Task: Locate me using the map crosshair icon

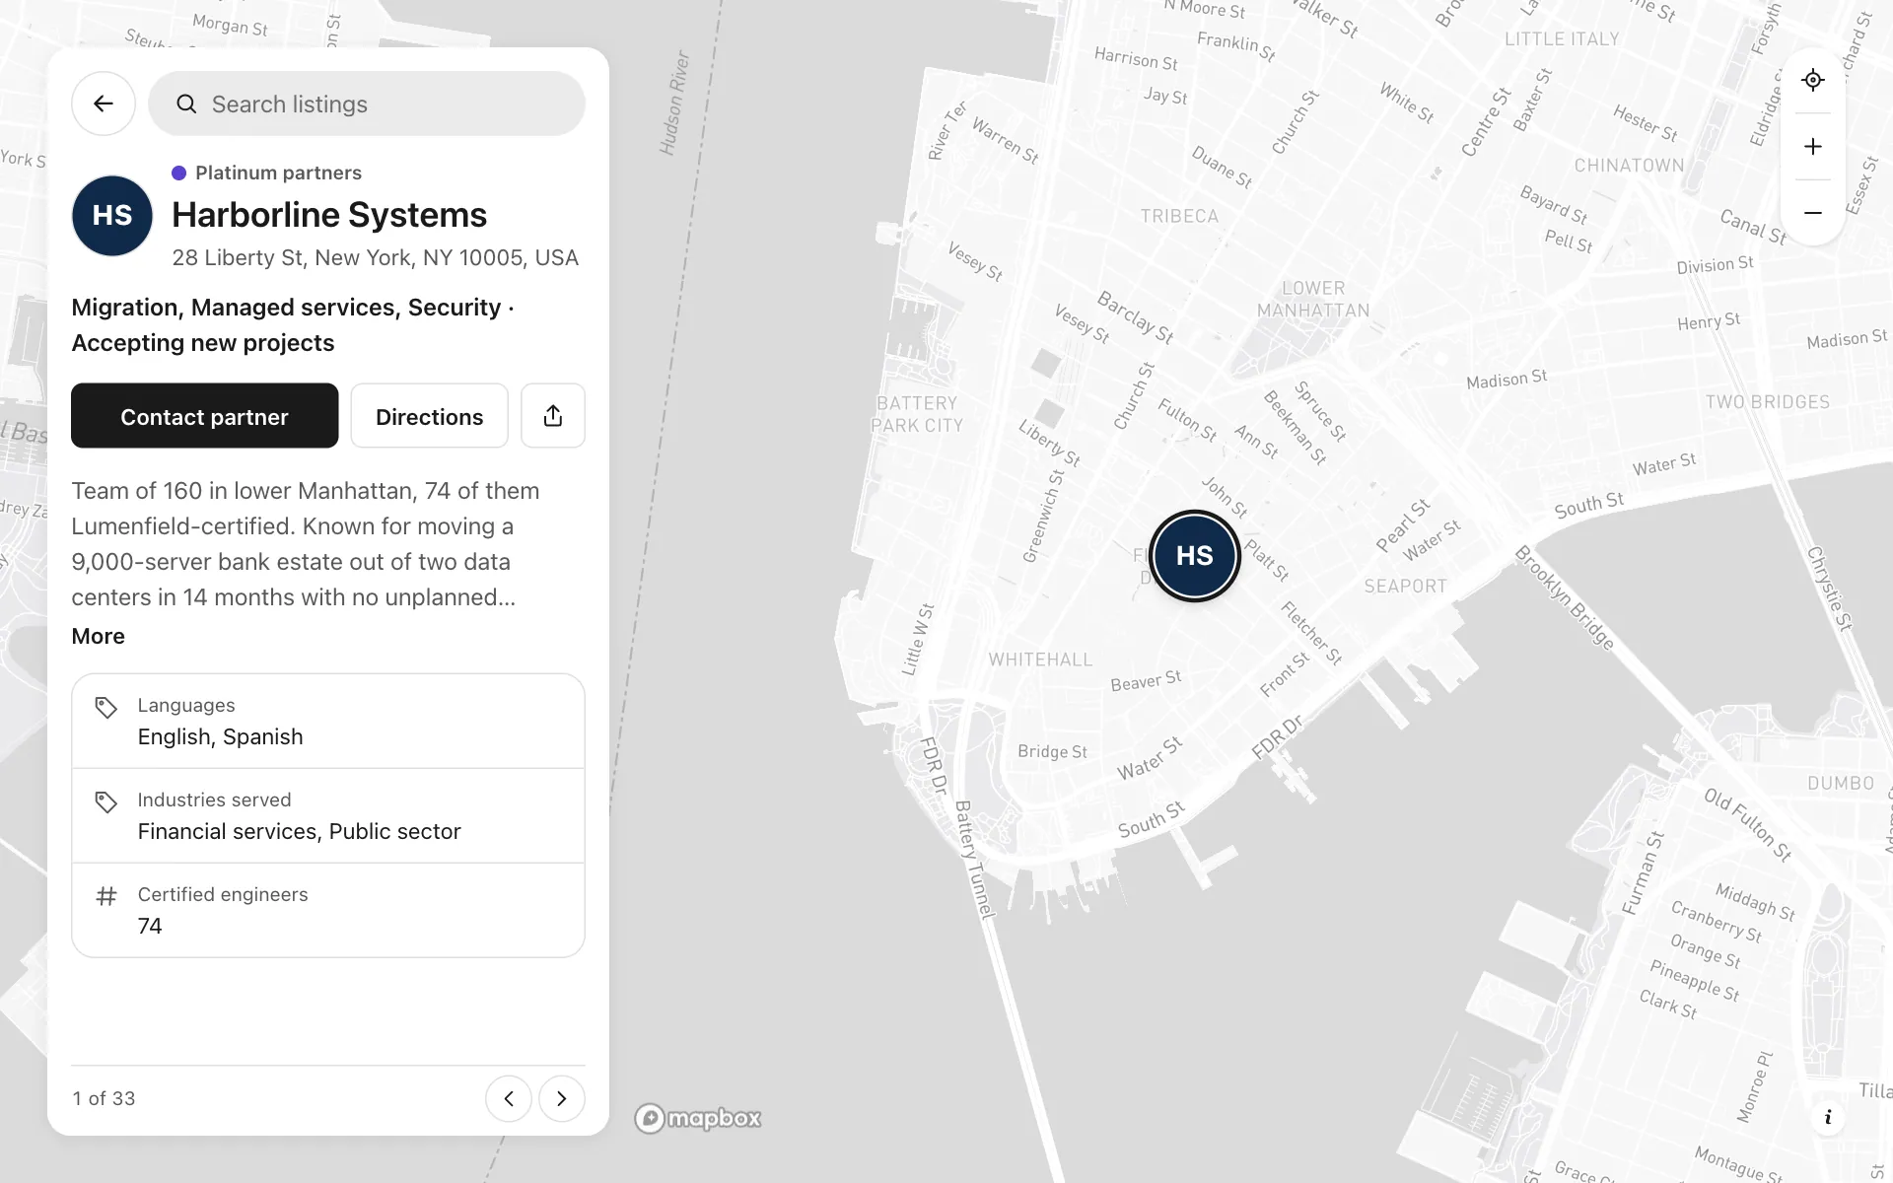Action: (1813, 80)
